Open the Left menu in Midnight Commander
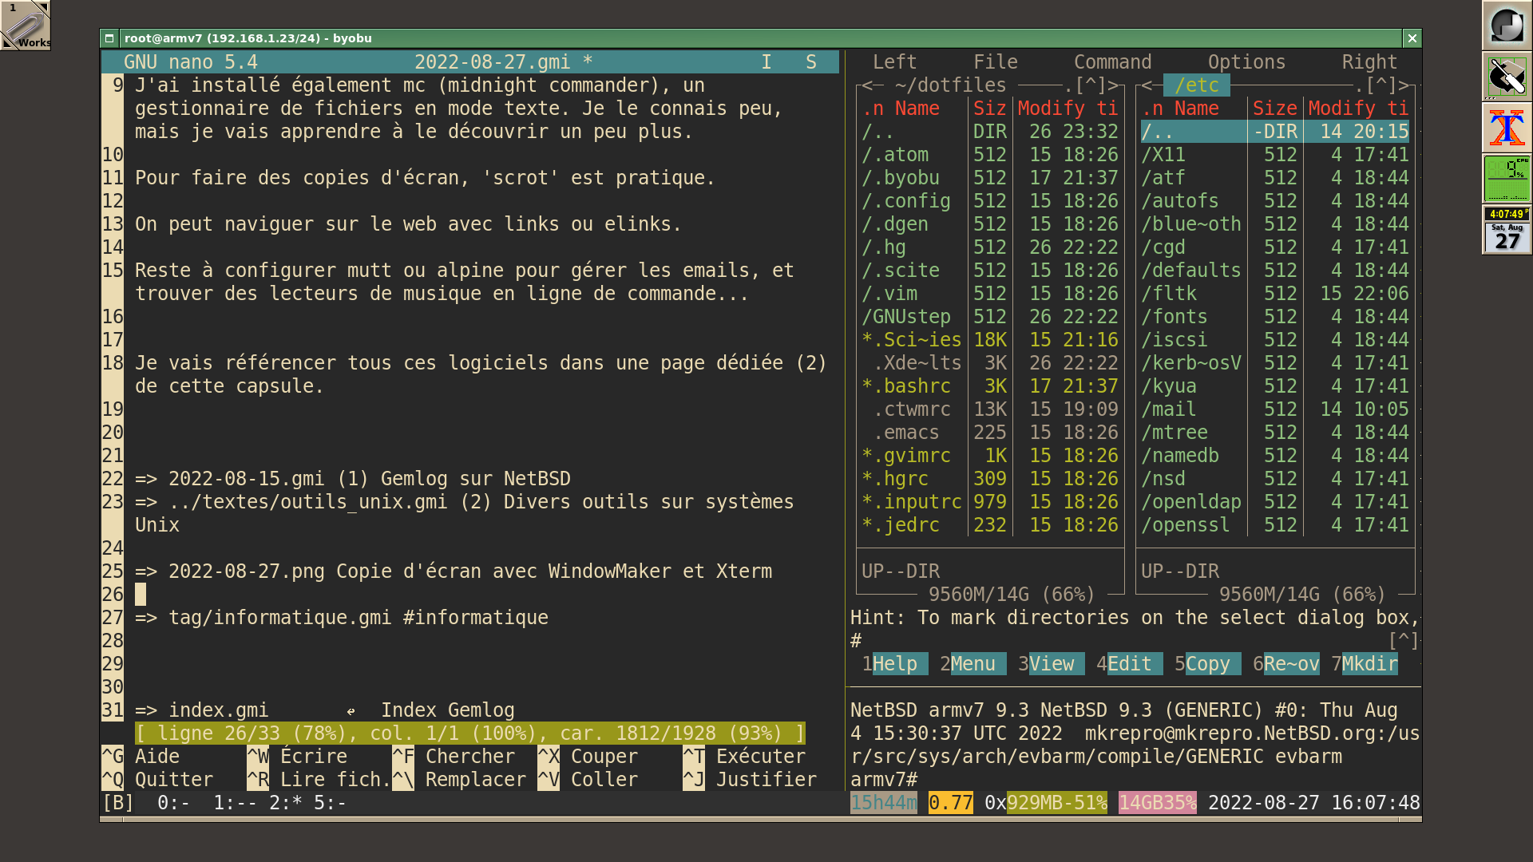Viewport: 1533px width, 862px height. pyautogui.click(x=894, y=62)
